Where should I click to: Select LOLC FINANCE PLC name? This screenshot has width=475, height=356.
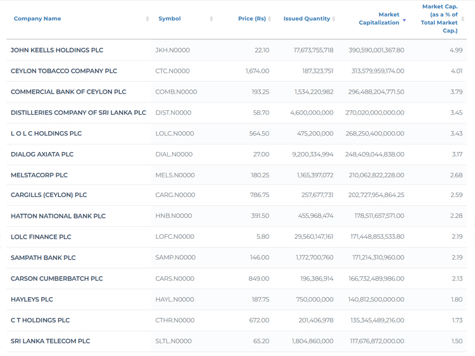pyautogui.click(x=41, y=237)
